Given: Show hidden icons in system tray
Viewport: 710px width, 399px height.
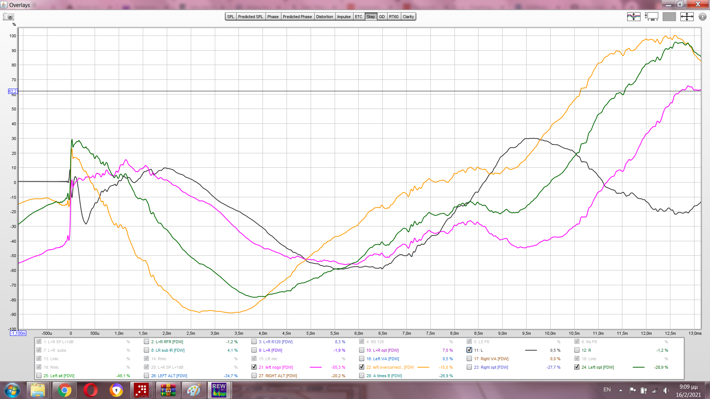Looking at the screenshot, I should click(x=621, y=390).
